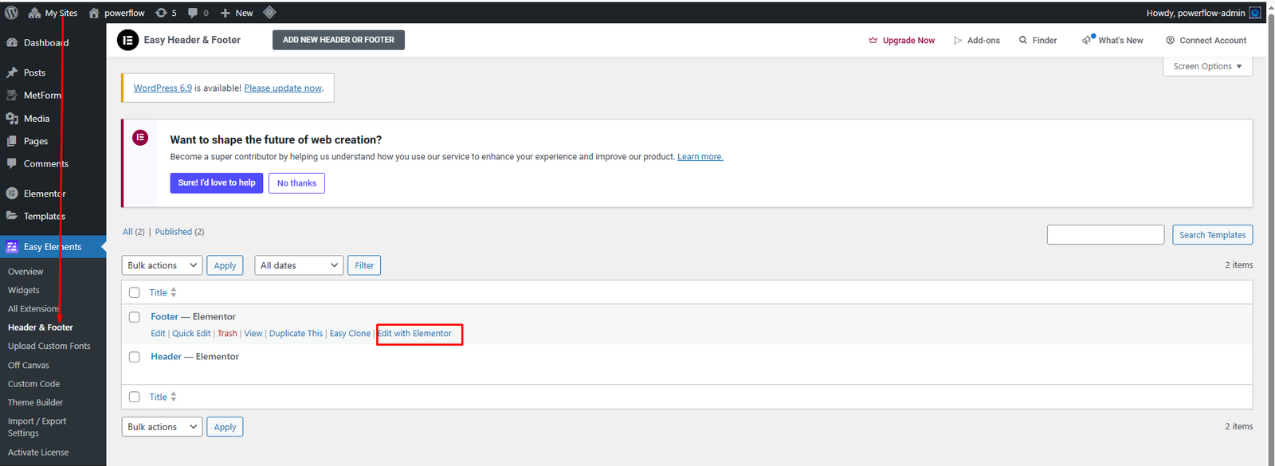Sort templates using the Title column arrows
This screenshot has width=1275, height=466.
174,292
